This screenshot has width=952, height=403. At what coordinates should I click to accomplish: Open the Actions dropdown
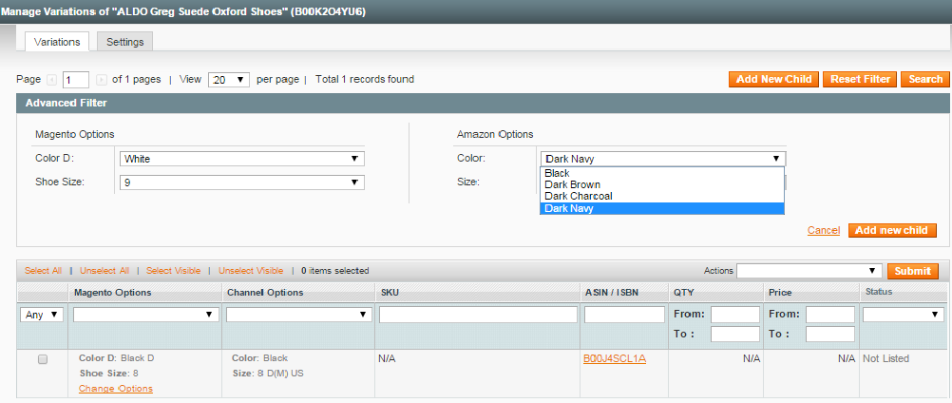pos(809,271)
